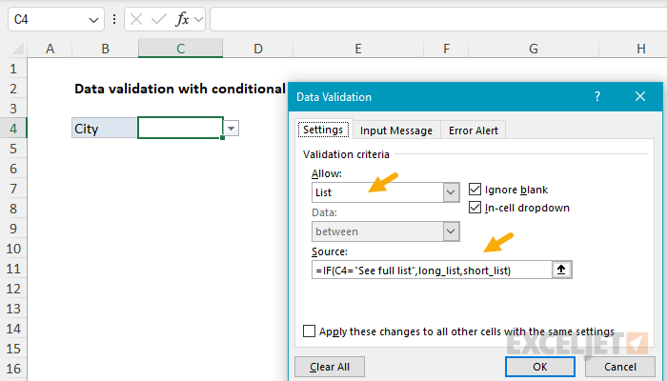The height and width of the screenshot is (381, 667).
Task: Open the Allow list dropdown
Action: [x=451, y=192]
